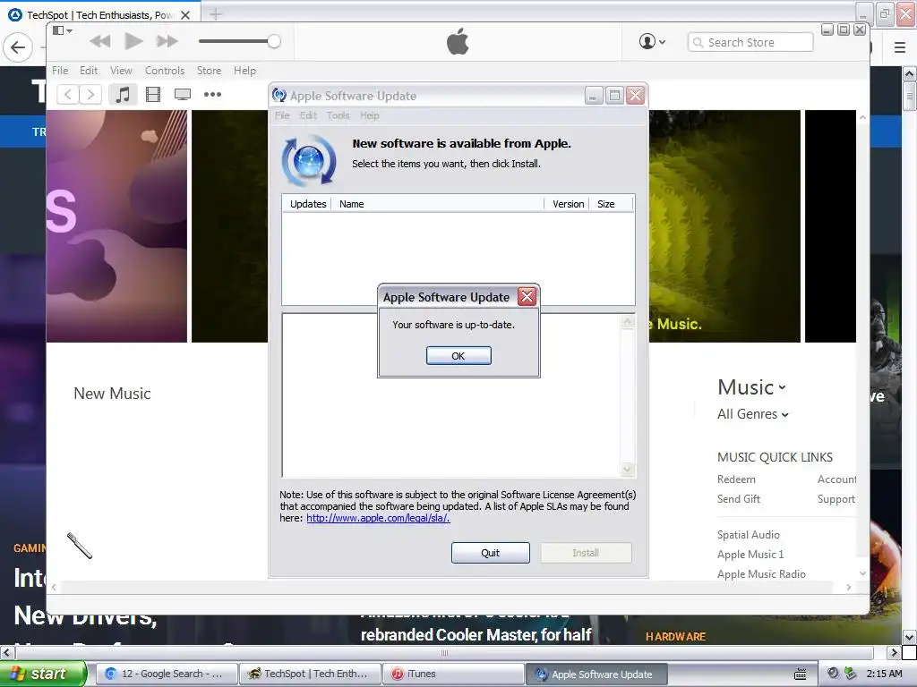This screenshot has height=687, width=917.
Task: Switch to Google Search taskbar item
Action: [166, 674]
